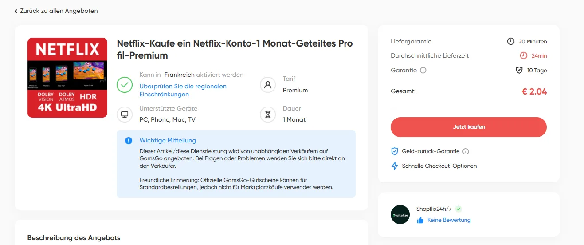Viewport: 584px width, 245px height.
Task: Click the lightning bolt checkout icon
Action: [x=394, y=166]
